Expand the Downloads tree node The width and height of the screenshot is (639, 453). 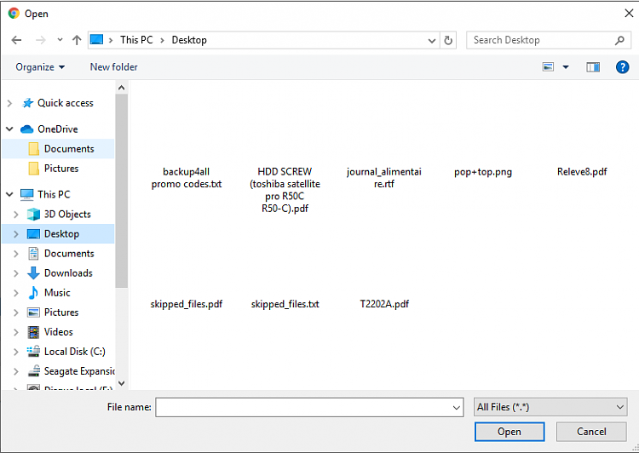coord(16,273)
